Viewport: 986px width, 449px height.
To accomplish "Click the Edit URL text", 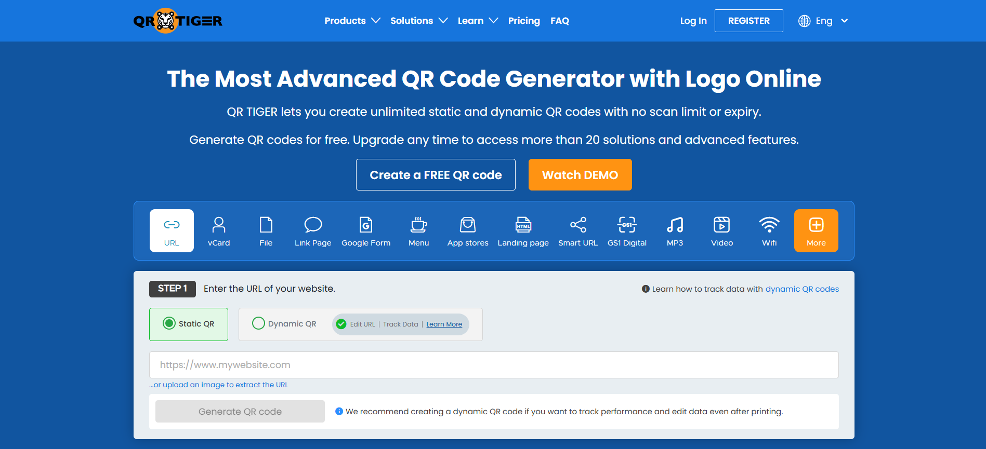I will 362,324.
